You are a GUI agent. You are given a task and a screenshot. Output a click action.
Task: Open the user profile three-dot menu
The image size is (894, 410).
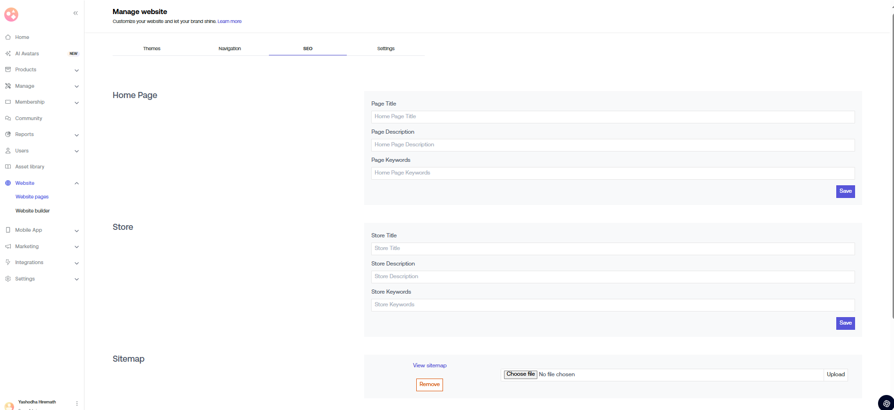77,403
